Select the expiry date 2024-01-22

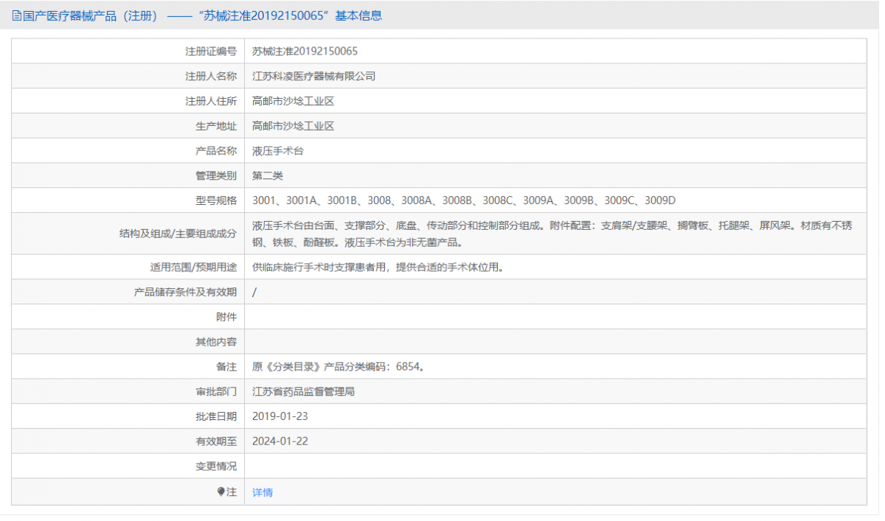280,441
